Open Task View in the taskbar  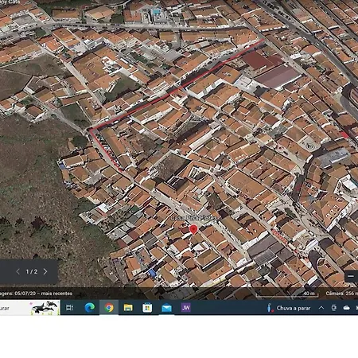pos(69,308)
